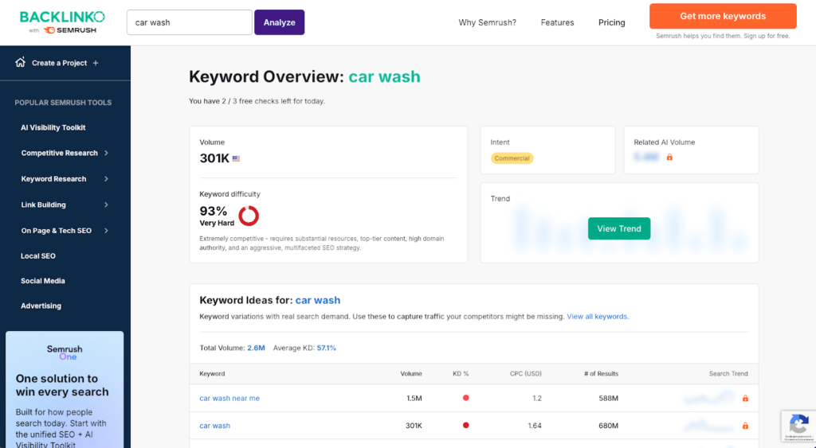Click the Volume column header
The width and height of the screenshot is (816, 448).
(411, 374)
